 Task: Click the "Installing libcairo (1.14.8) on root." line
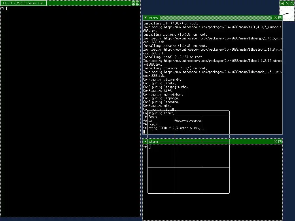coord(175,46)
